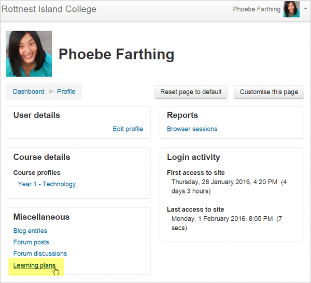Navigate to Dashboard breadcrumb
The image size is (311, 283).
[29, 92]
